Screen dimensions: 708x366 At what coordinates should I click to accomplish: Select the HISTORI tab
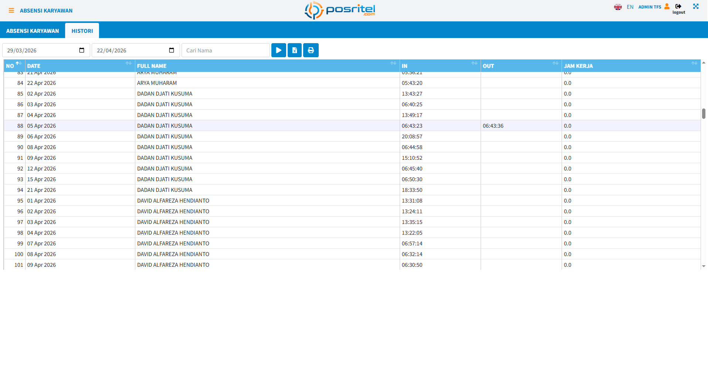coord(82,31)
